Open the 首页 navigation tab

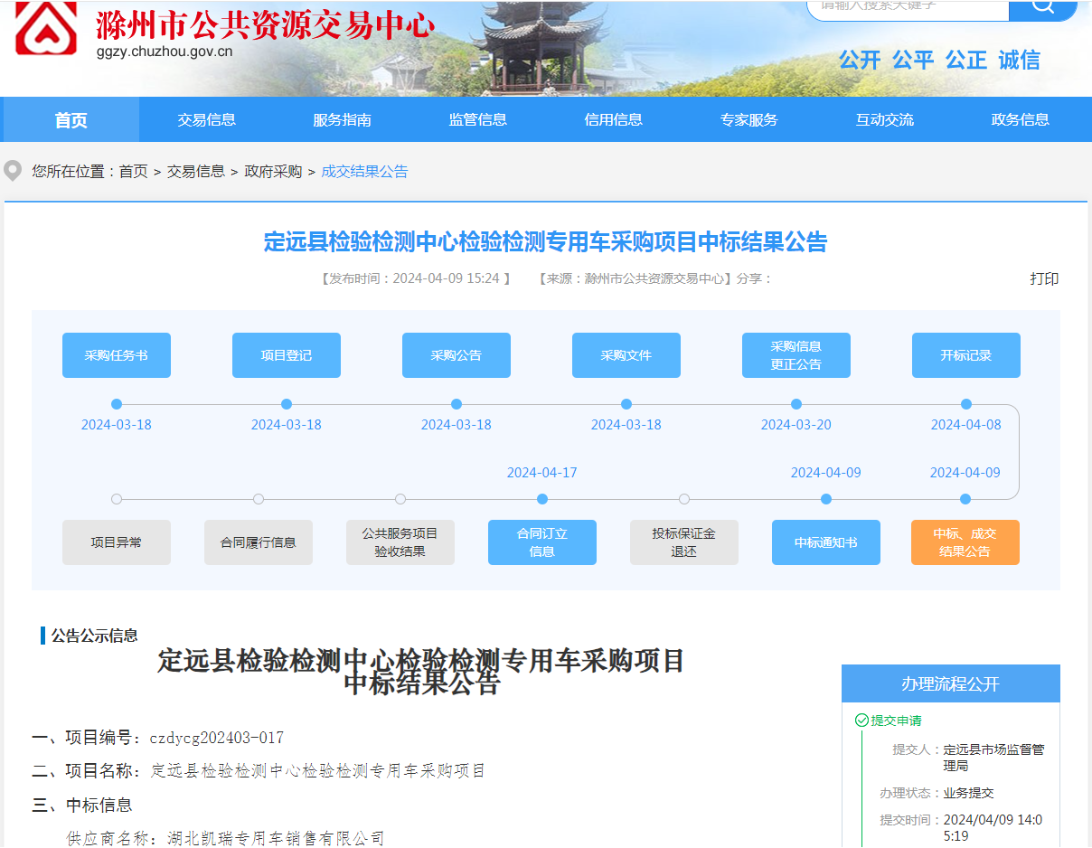(x=71, y=119)
